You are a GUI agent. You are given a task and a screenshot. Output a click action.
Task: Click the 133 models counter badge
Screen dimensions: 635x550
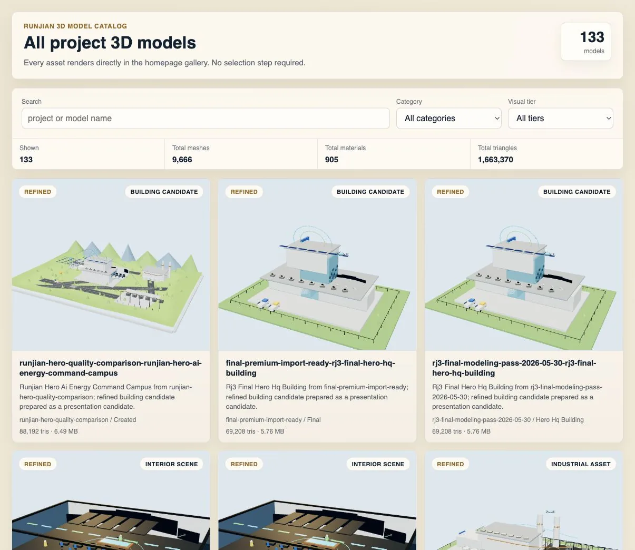tap(586, 42)
